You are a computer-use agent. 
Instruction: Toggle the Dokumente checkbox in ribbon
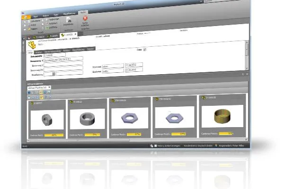25,22
